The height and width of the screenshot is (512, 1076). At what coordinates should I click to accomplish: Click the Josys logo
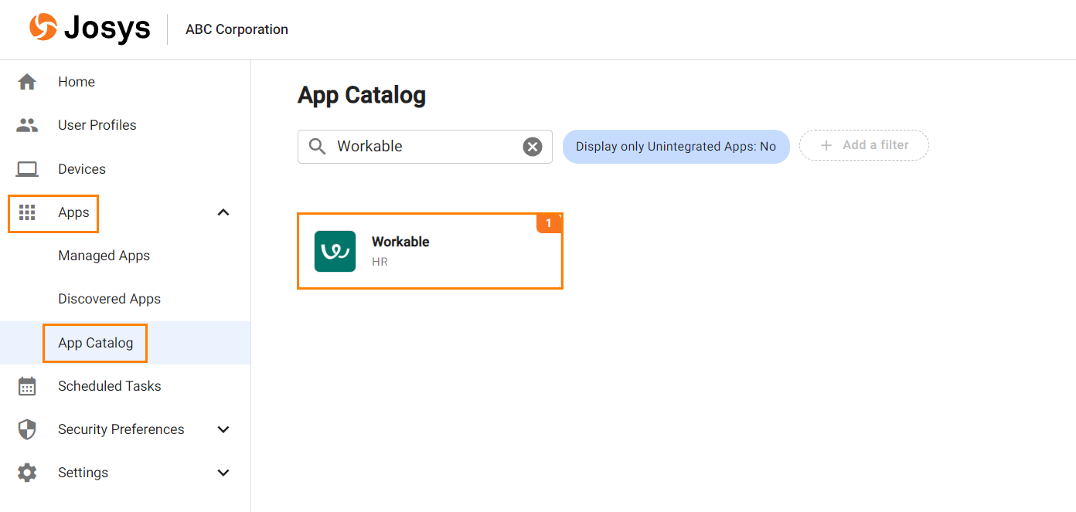89,29
